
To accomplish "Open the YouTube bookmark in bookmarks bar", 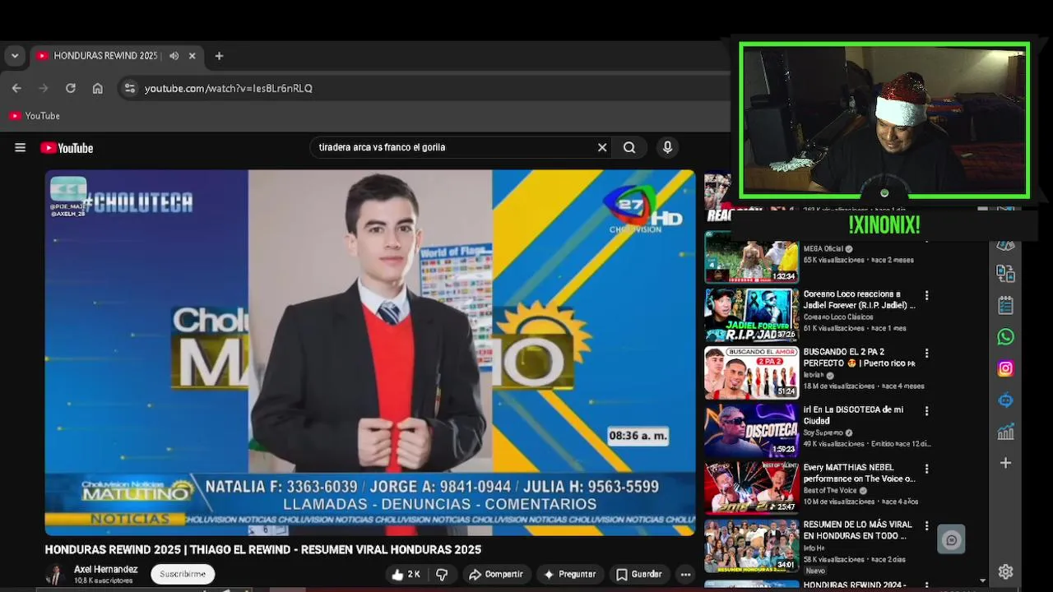I will pyautogui.click(x=35, y=116).
